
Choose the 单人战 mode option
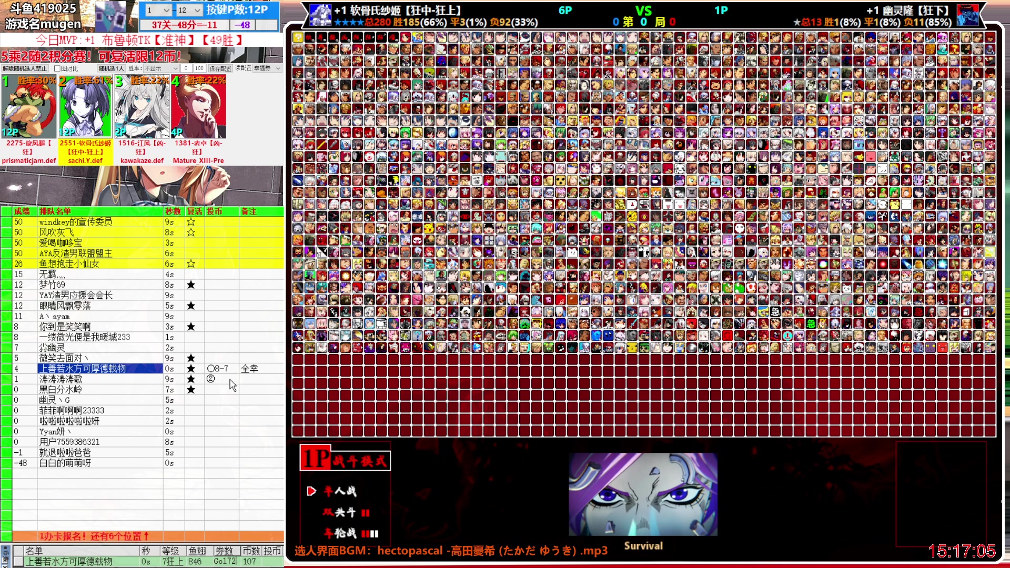[340, 491]
